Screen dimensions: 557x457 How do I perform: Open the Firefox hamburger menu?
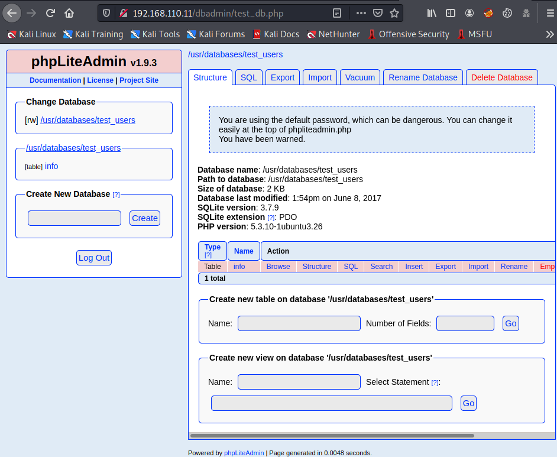click(x=549, y=12)
